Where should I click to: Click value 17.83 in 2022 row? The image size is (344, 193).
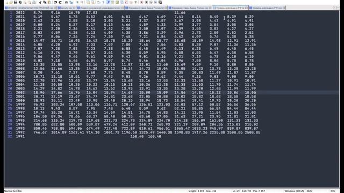[x=92, y=13]
